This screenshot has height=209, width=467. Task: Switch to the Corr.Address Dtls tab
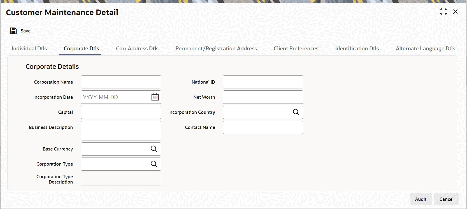pos(137,48)
